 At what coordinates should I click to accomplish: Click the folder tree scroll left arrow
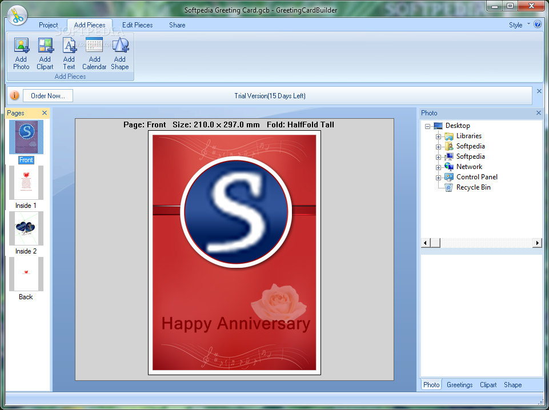coord(426,243)
